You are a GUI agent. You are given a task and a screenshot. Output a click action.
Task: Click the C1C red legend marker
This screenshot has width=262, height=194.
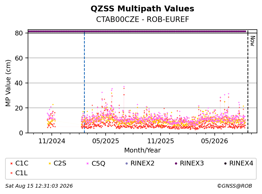(x=11, y=163)
